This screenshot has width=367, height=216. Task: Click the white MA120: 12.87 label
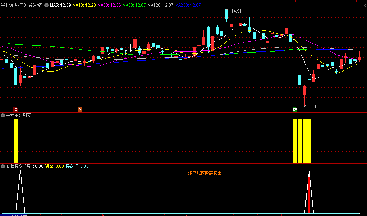tap(161, 5)
